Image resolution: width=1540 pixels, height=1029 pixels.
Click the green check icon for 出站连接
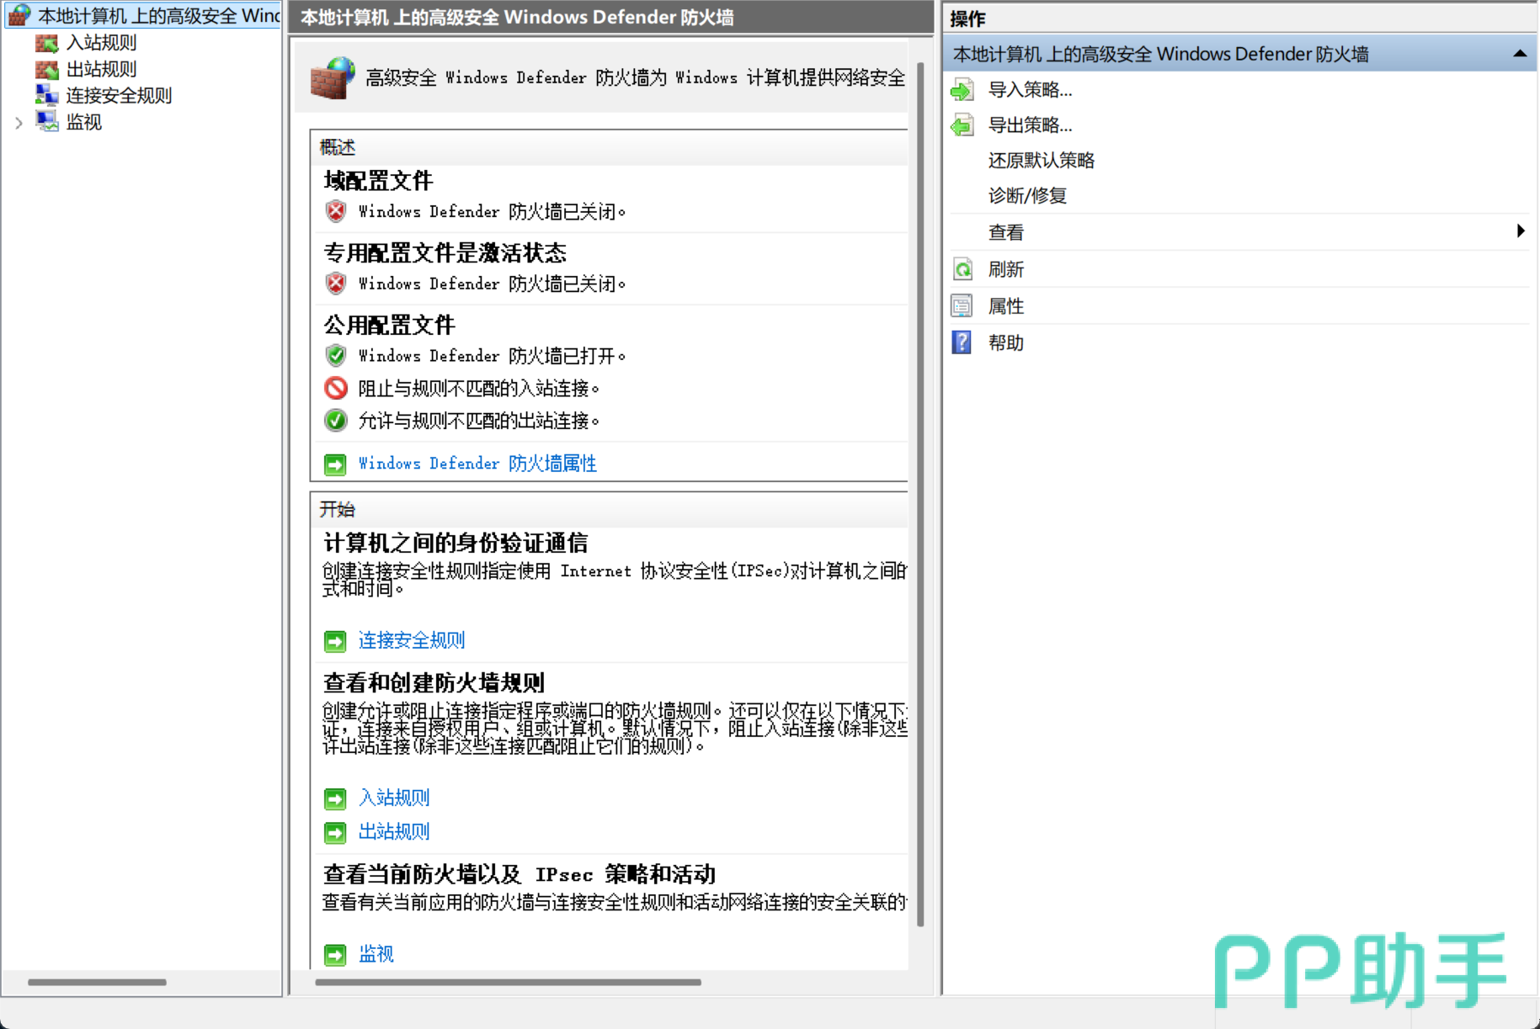(336, 420)
